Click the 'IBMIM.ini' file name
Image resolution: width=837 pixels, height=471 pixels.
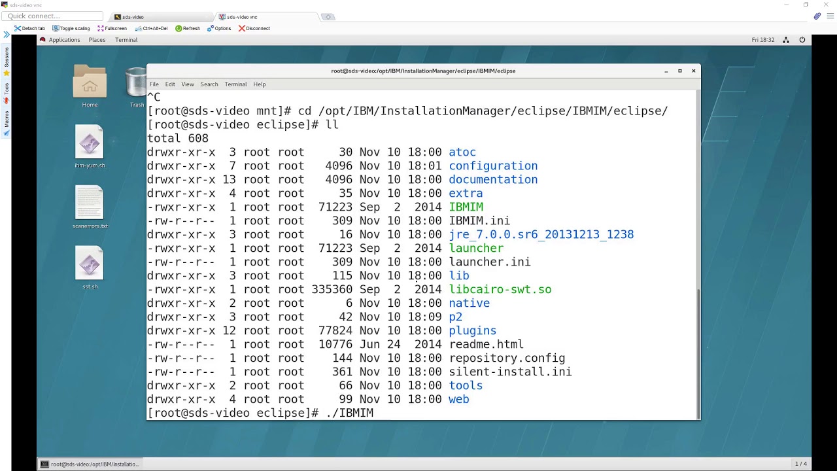pos(479,221)
